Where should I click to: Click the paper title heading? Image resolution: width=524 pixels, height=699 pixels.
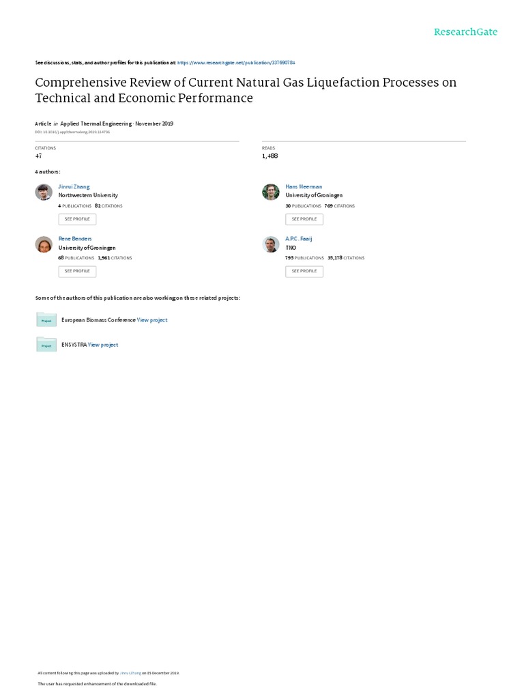coord(246,90)
